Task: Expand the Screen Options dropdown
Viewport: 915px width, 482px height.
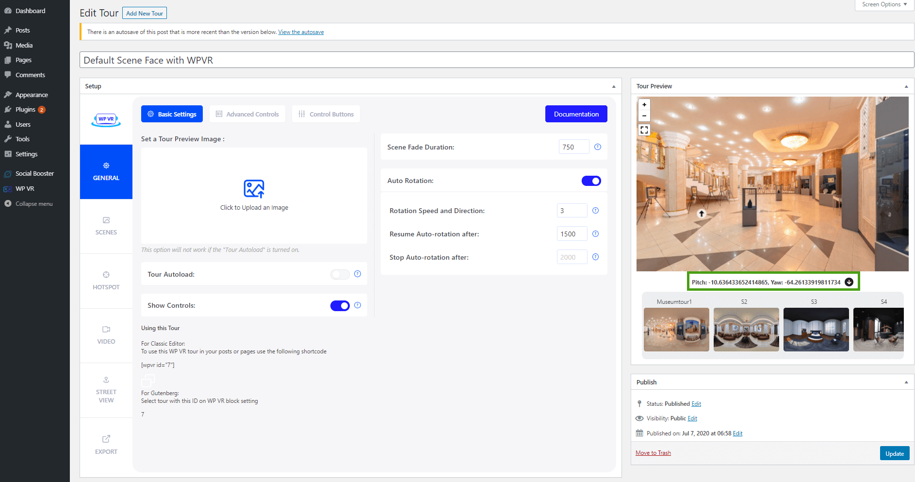Action: (884, 5)
